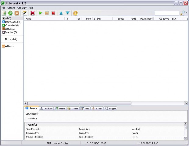
Task: Minimize the BitTorrent window
Action: [176, 3]
